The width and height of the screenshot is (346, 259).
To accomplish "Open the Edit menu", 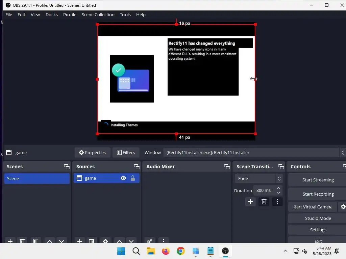I will (21, 15).
